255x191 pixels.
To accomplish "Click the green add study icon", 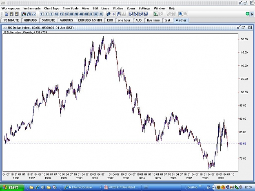I will point(156,14).
